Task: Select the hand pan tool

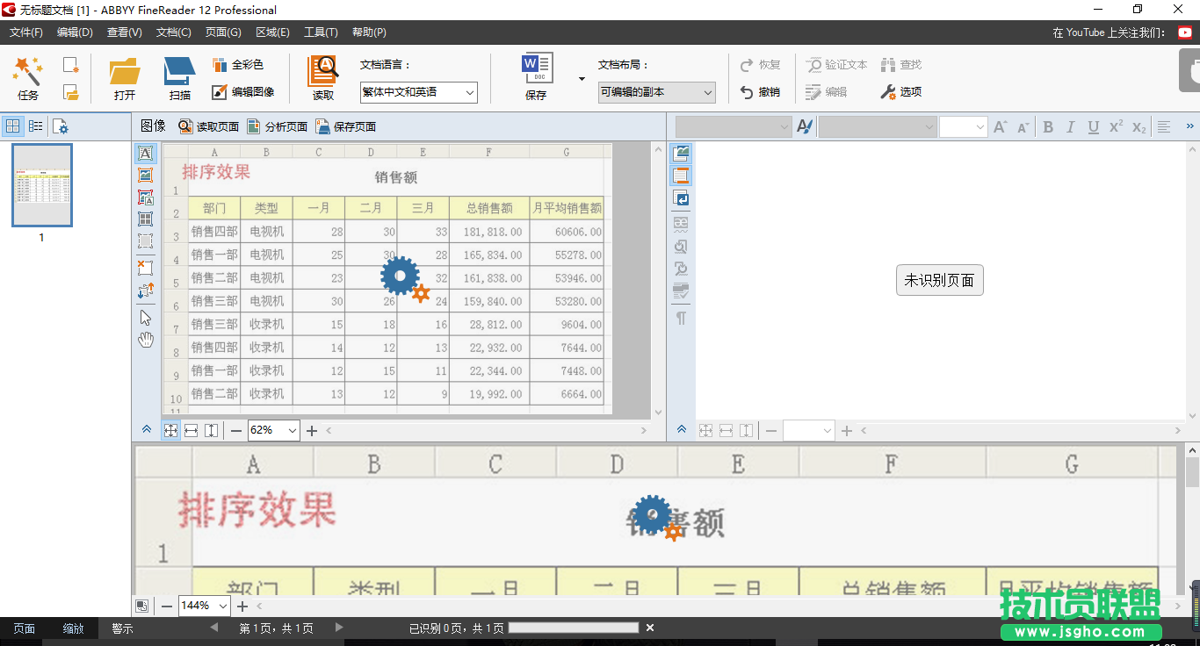Action: (x=146, y=340)
